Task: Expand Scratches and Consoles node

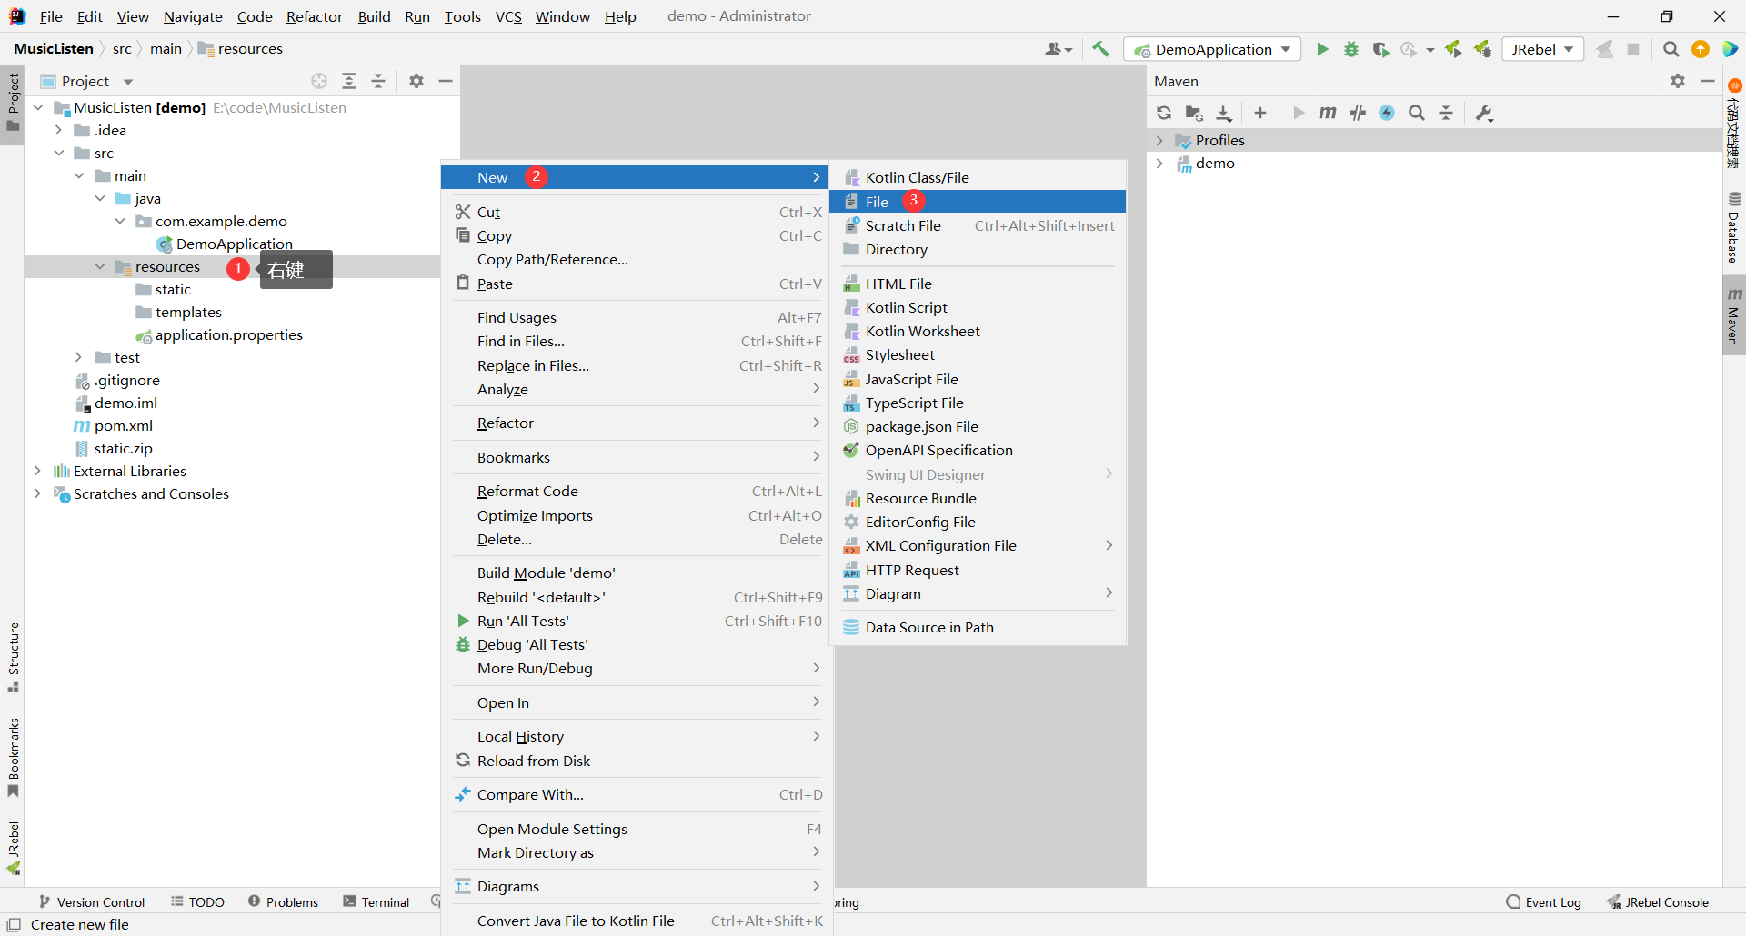Action: (x=37, y=493)
